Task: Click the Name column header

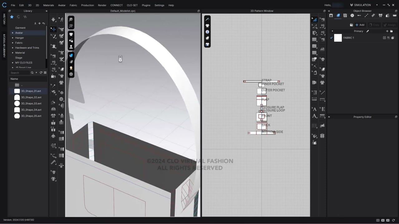Action: pyautogui.click(x=14, y=79)
